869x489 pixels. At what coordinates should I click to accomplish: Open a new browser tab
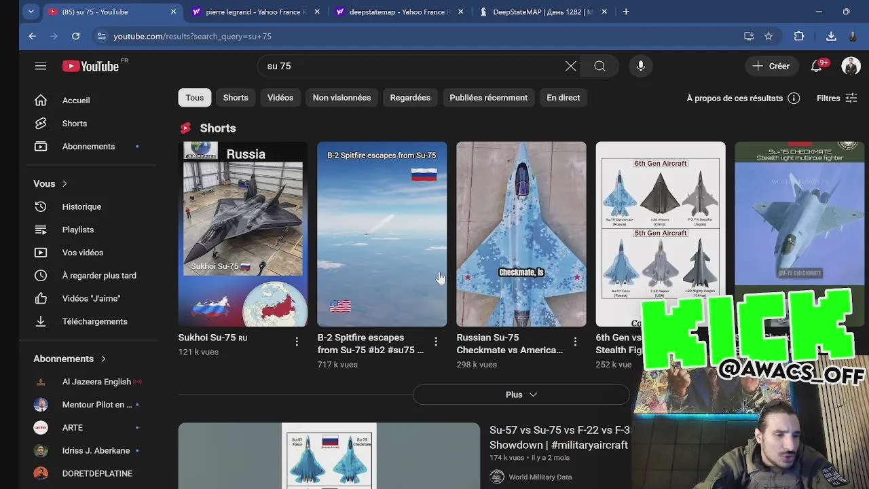[x=626, y=12]
